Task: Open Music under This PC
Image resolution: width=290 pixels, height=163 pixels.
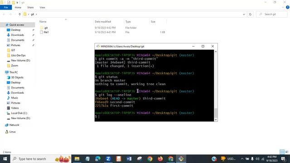Action: pyautogui.click(x=14, y=98)
